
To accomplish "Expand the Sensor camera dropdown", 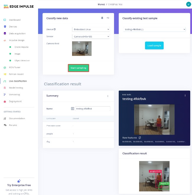I will pyautogui.click(x=91, y=37).
